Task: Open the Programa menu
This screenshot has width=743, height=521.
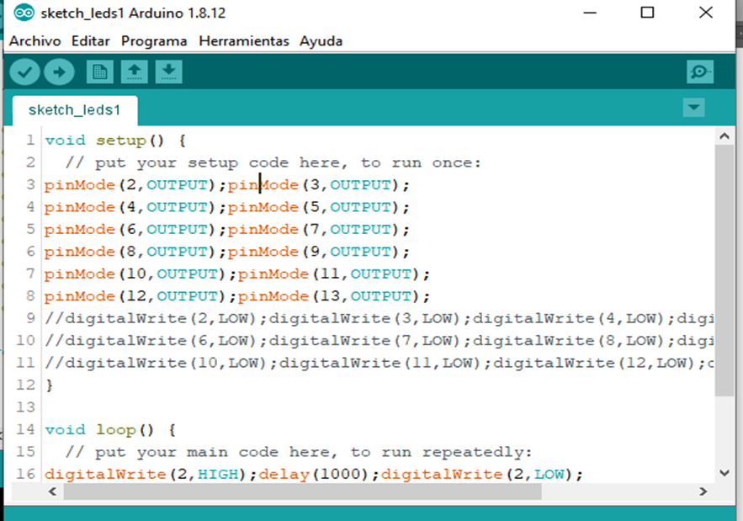Action: click(x=154, y=40)
